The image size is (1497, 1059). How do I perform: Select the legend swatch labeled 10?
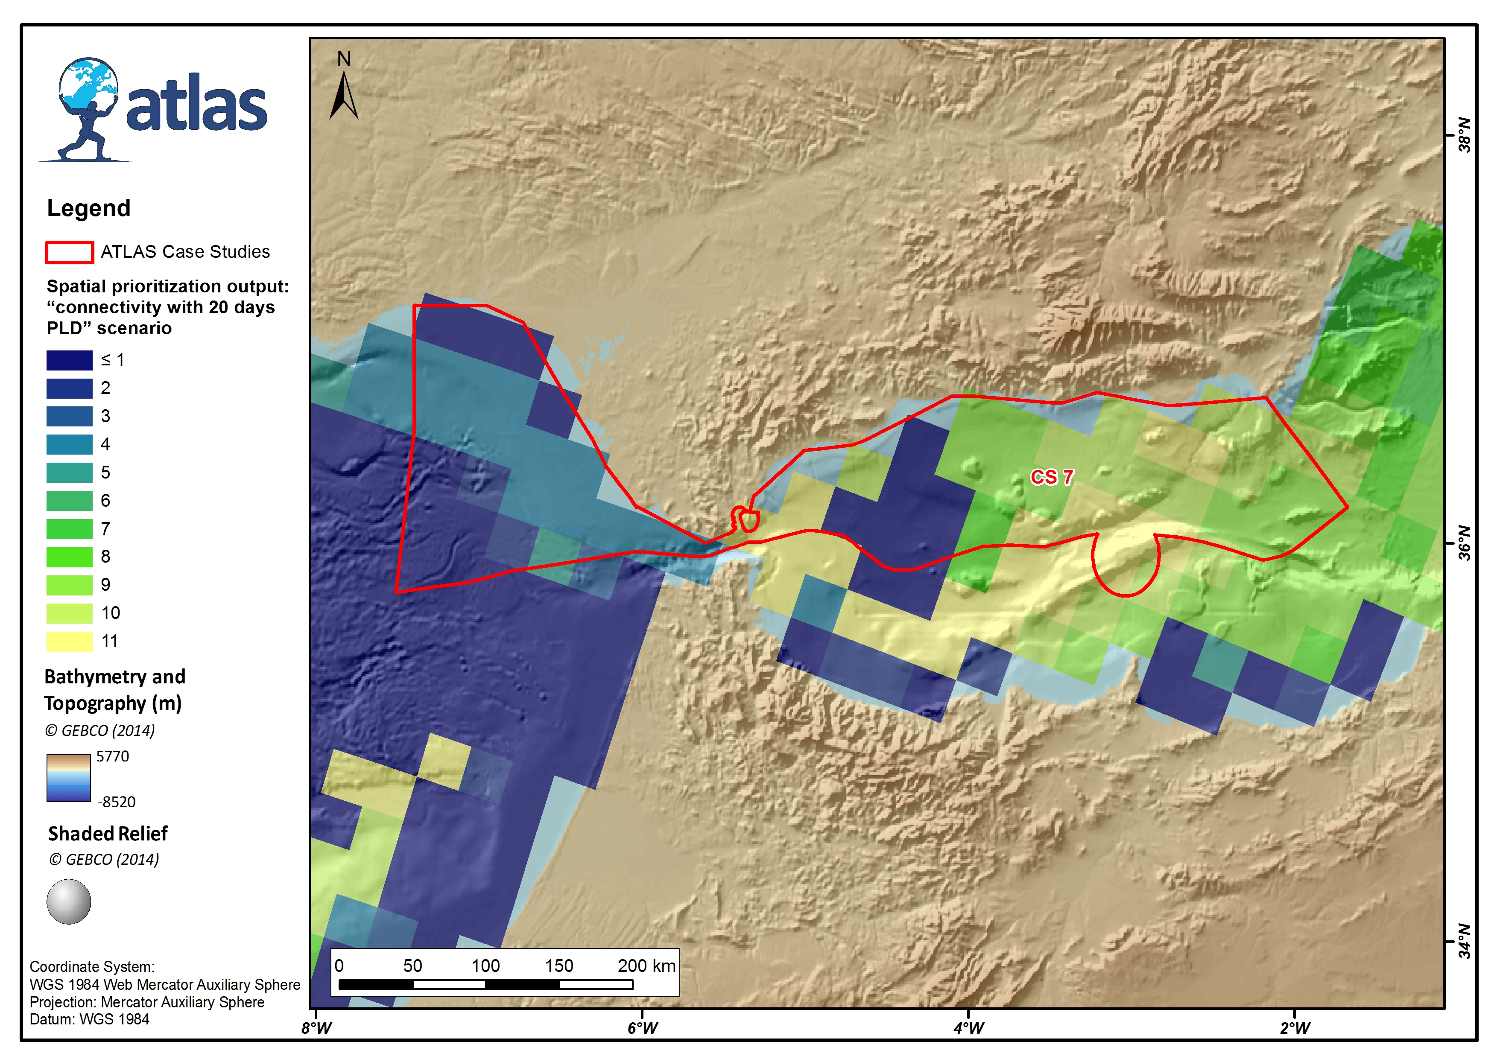69,613
